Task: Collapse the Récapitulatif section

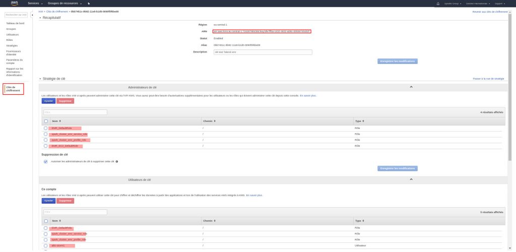Action: [40, 17]
